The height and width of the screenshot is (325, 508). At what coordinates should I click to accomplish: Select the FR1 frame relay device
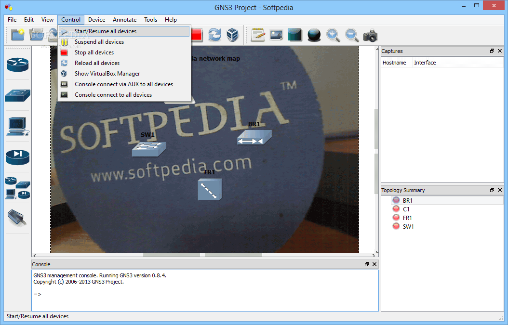[x=210, y=189]
